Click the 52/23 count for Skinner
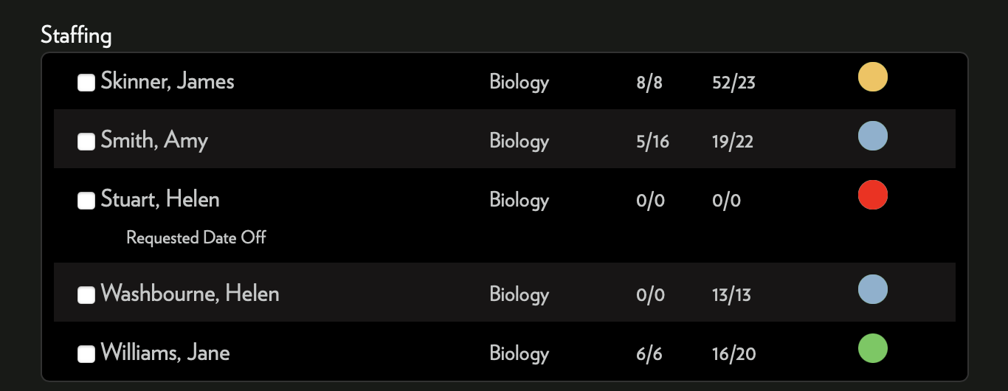Screen dimensions: 1008x391 coord(734,83)
